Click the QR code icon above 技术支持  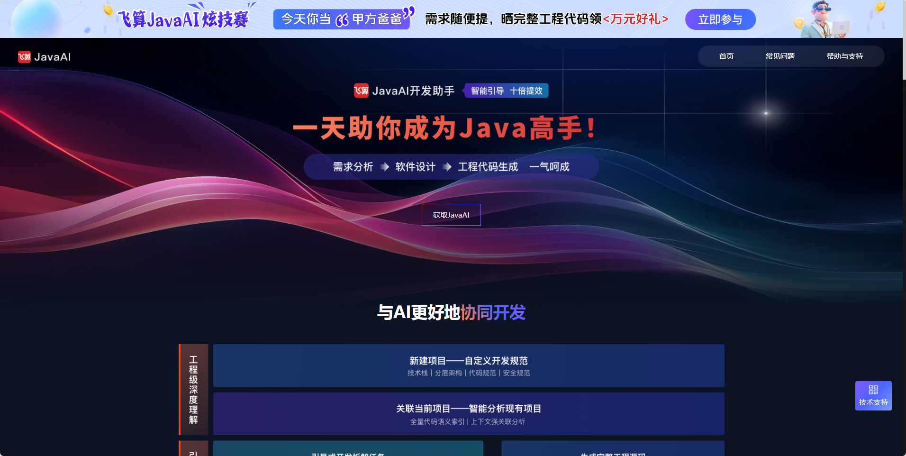coord(873,390)
